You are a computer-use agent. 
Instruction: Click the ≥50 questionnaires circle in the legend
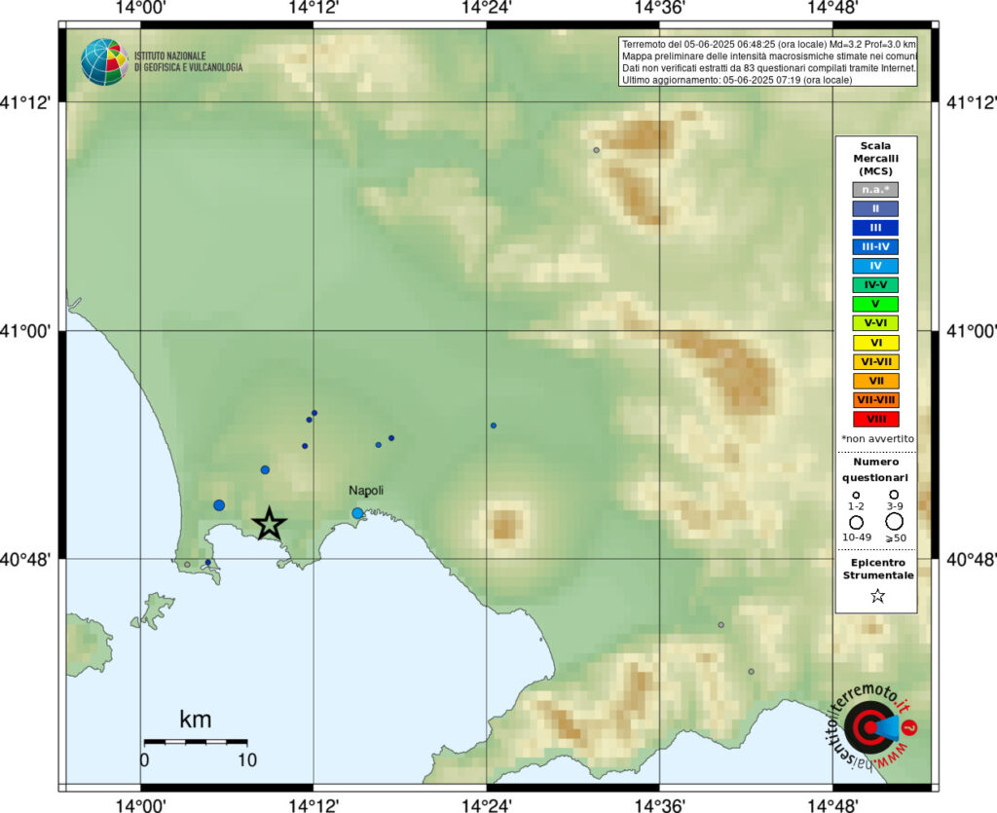pos(894,522)
